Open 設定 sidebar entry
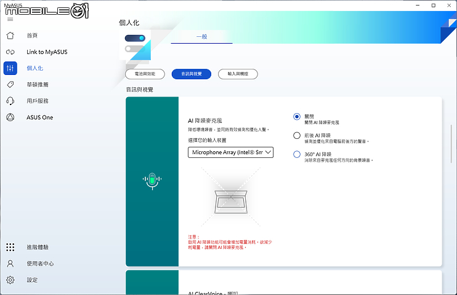The height and width of the screenshot is (295, 457). point(32,280)
